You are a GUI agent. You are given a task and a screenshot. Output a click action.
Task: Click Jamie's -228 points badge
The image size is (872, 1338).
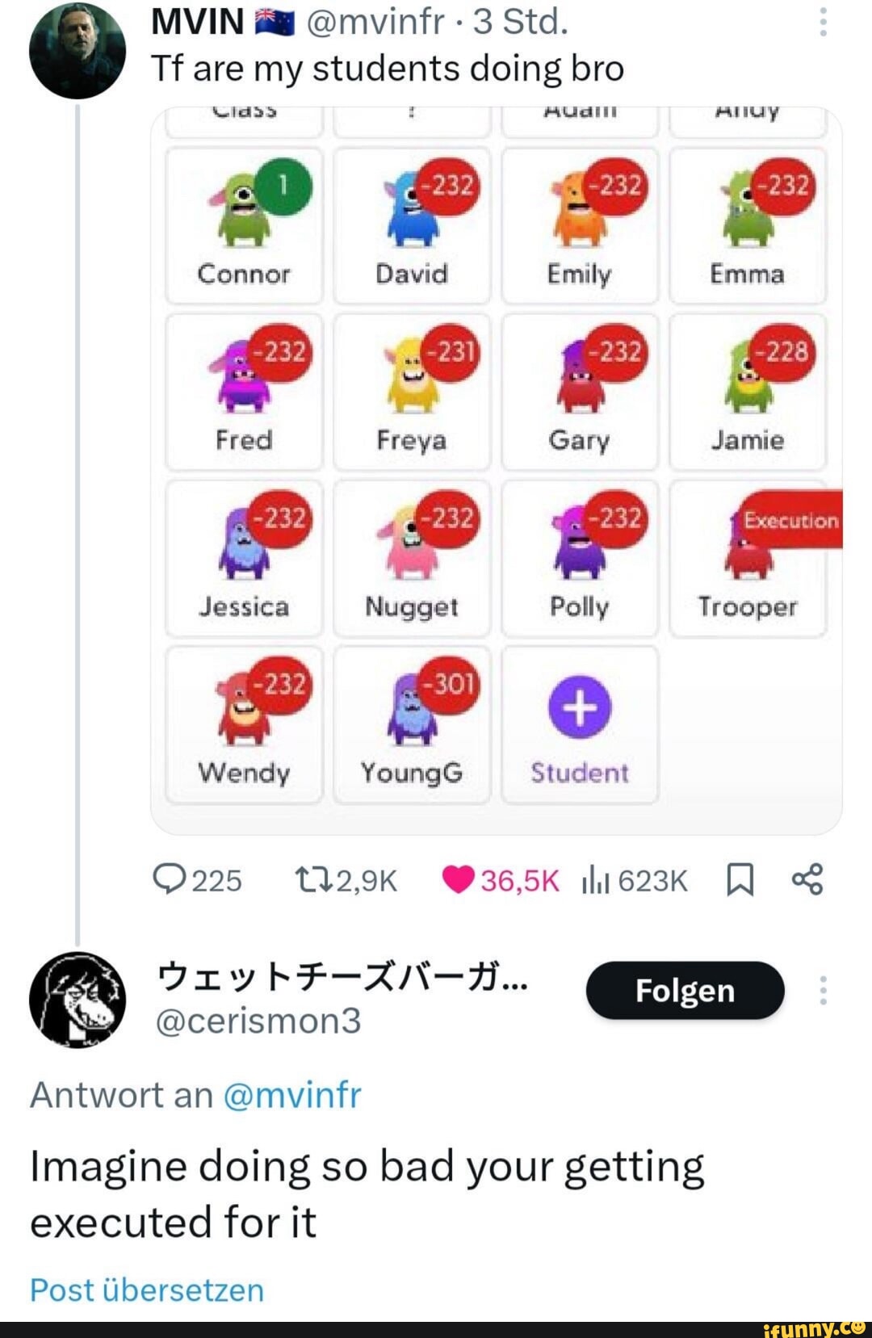point(781,352)
